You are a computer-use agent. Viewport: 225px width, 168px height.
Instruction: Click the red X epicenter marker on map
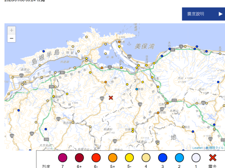111,98
